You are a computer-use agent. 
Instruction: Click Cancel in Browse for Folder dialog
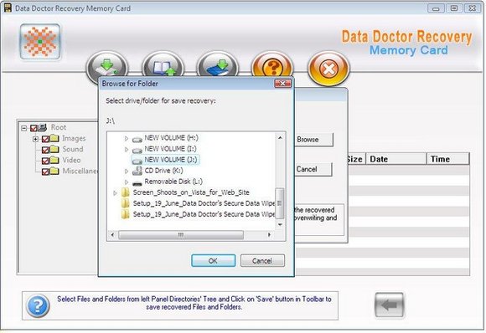(x=262, y=260)
